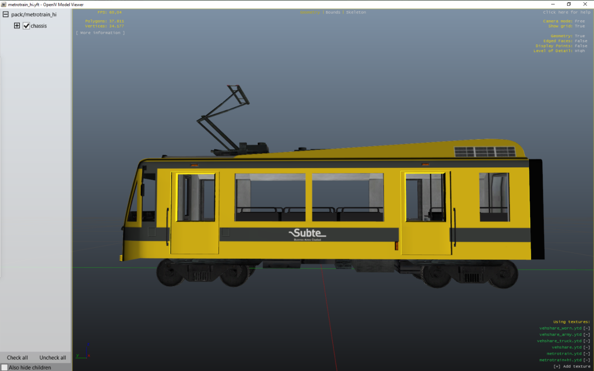Screen dimensions: 594x371
Task: Remove the vehshare_truck.ytd texture
Action: pos(586,341)
